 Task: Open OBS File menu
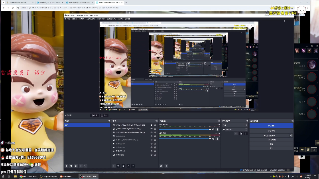67,19
